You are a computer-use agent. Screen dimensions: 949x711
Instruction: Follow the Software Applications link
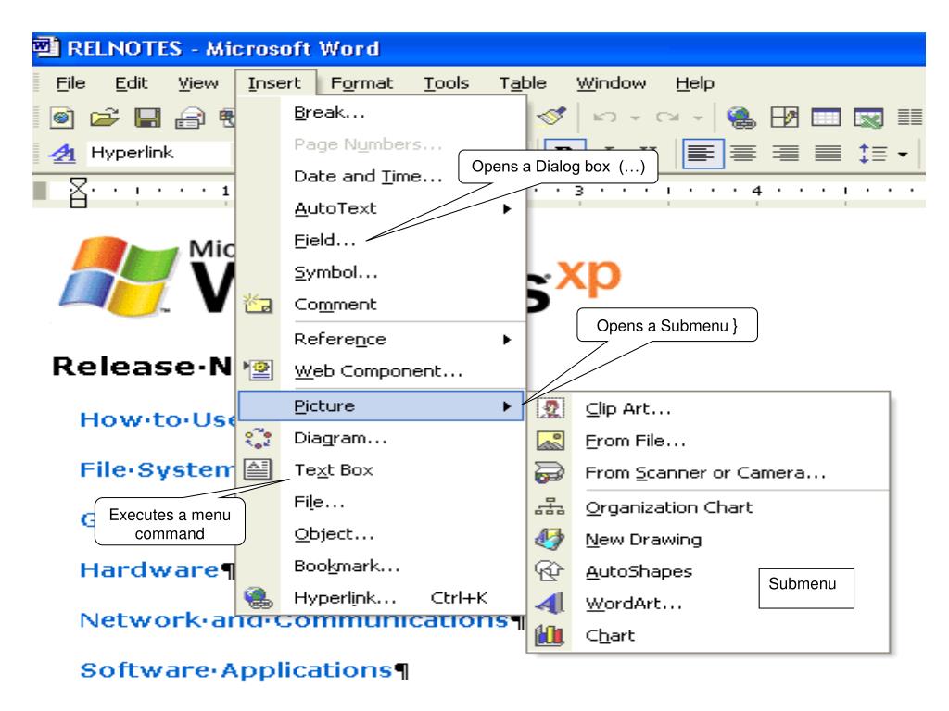[236, 670]
